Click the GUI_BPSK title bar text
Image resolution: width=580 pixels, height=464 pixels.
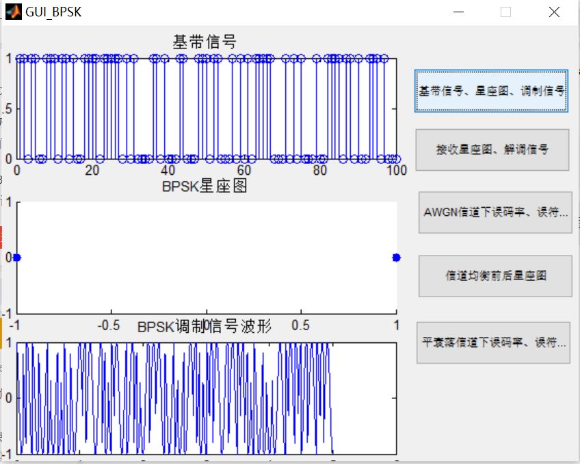pos(52,11)
